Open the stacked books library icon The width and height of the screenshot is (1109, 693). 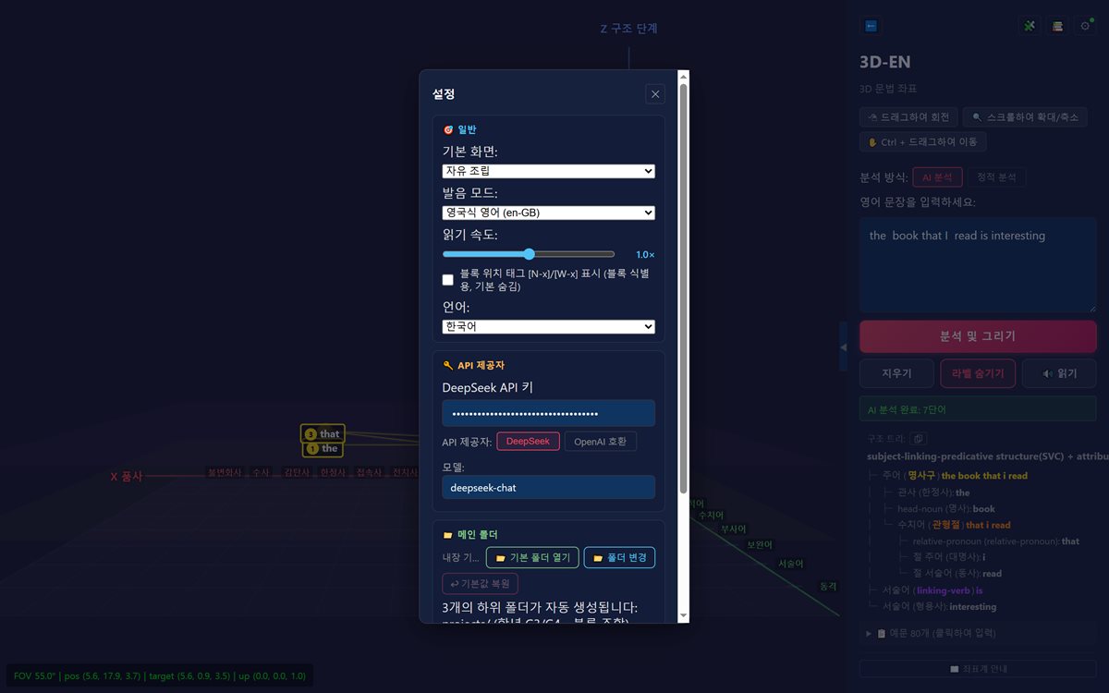pyautogui.click(x=1057, y=26)
